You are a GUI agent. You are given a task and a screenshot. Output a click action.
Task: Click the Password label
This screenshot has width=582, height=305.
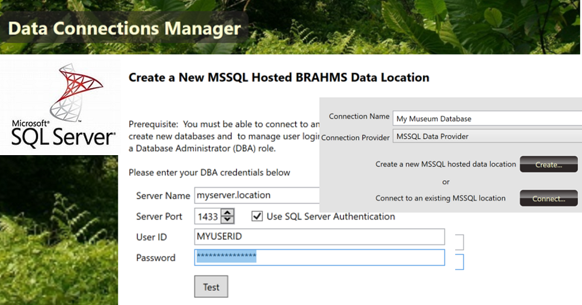[x=155, y=258]
